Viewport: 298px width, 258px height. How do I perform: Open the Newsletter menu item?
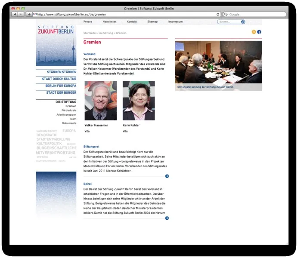coord(109,21)
